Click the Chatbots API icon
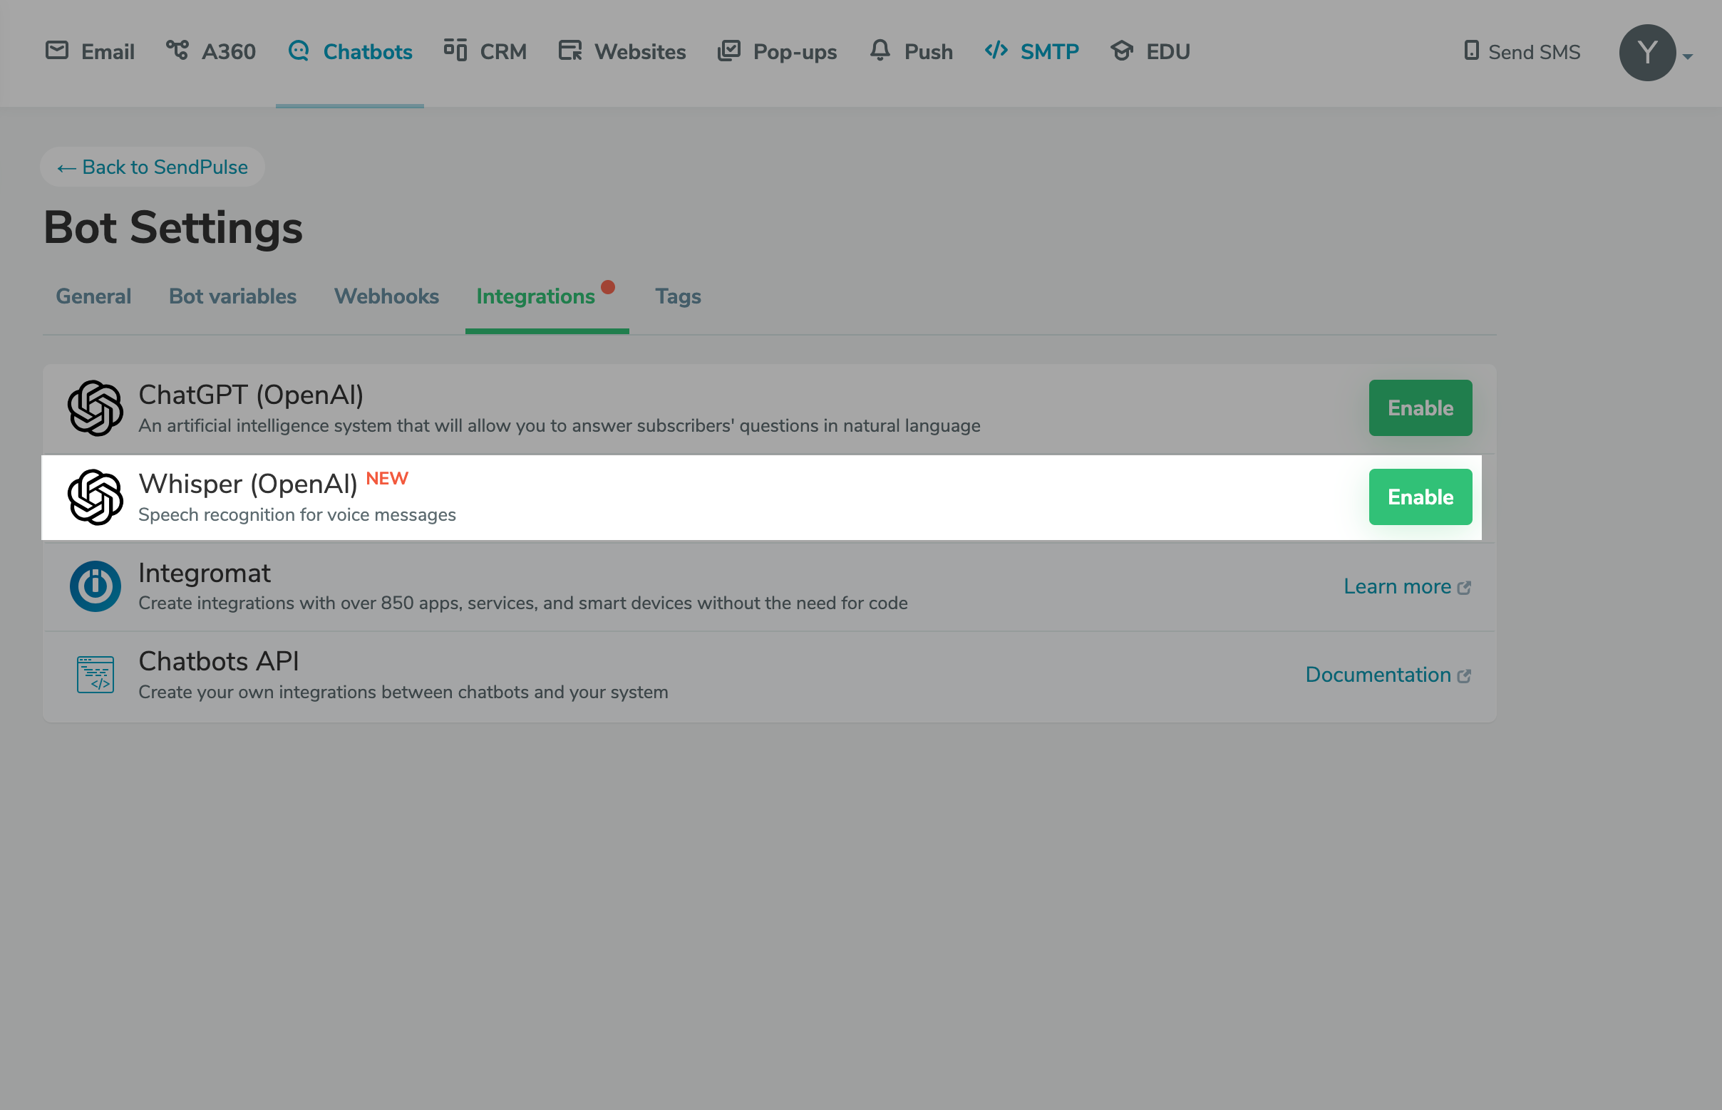The height and width of the screenshot is (1110, 1722). tap(96, 675)
